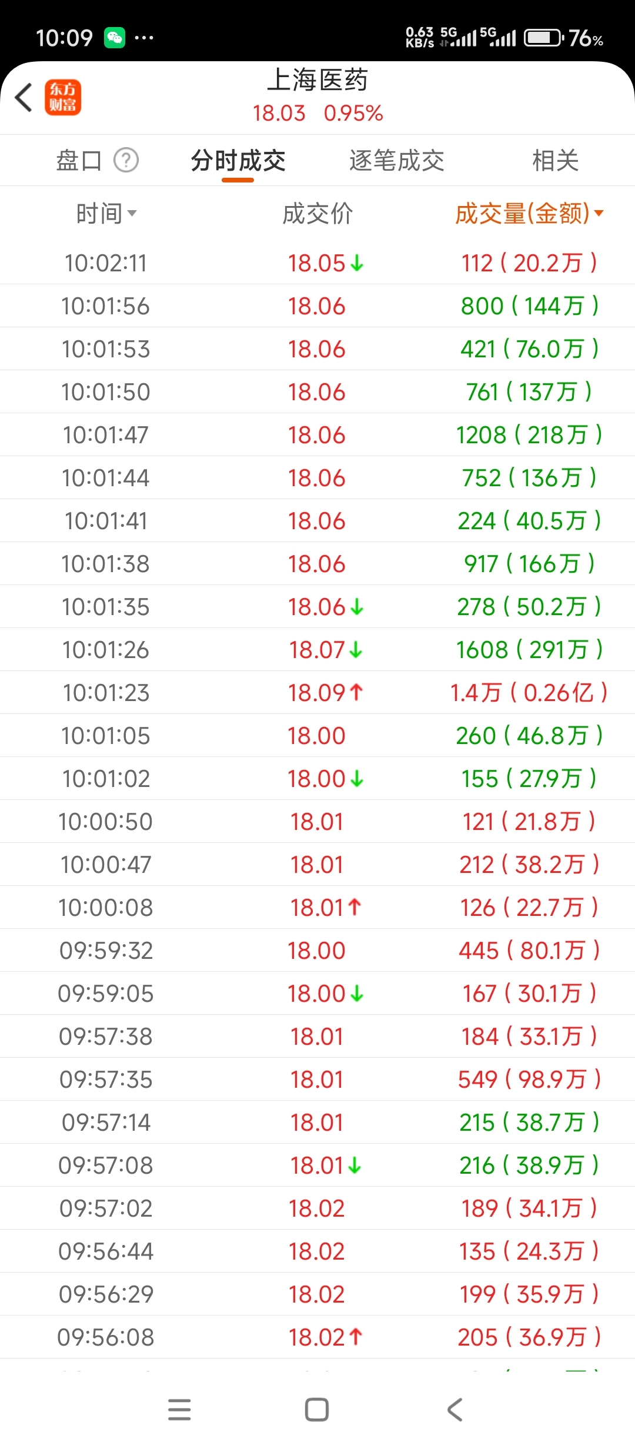
Task: Tap the WeChat notification icon
Action: coord(115,38)
